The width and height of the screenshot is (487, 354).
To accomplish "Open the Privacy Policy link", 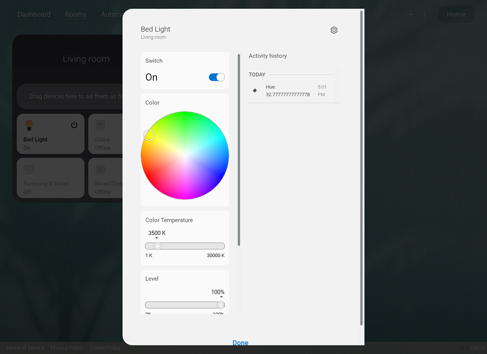I will point(67,348).
